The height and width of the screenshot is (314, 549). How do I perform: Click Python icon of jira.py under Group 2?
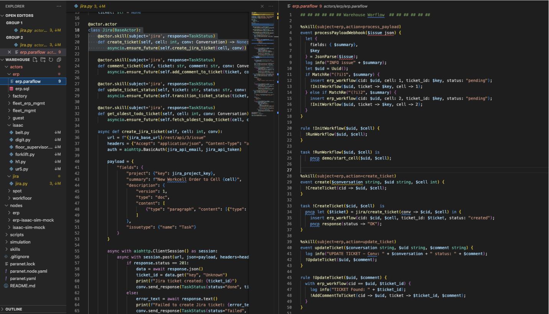tap(16, 45)
